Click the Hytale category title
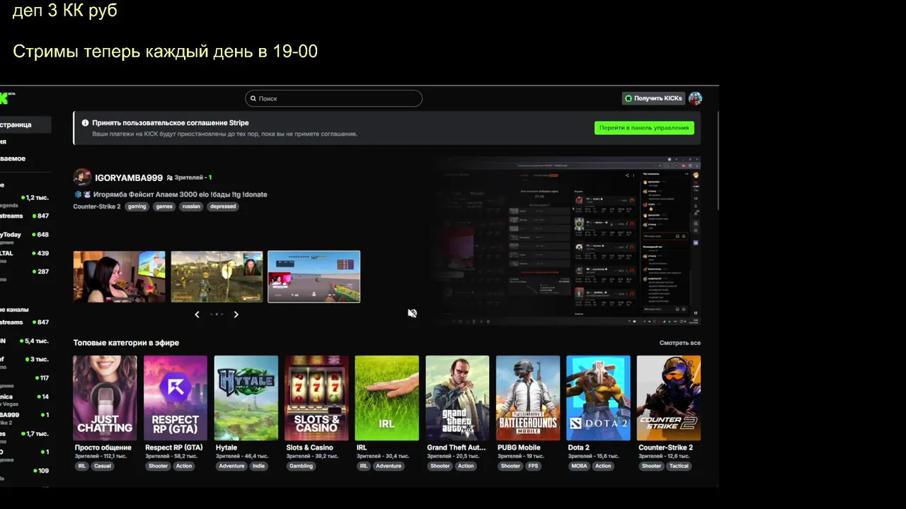The width and height of the screenshot is (906, 509). [226, 447]
